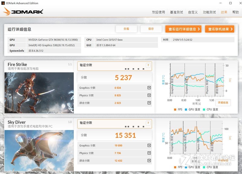Image resolution: width=242 pixels, height=174 pixels.
Task: Click the Fire Strike Physics value 8 825
Action: click(x=118, y=95)
